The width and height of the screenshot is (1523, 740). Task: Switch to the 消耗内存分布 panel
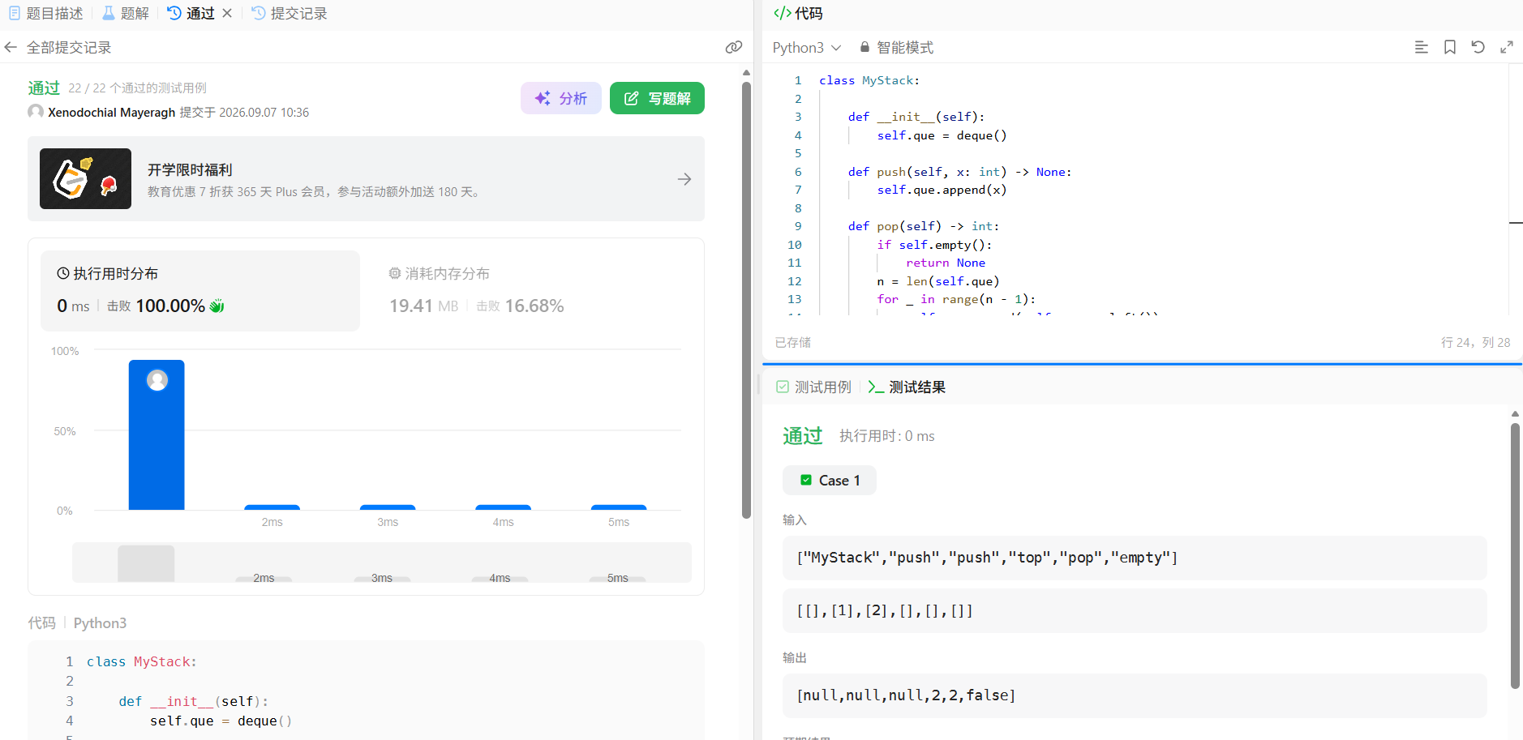pos(439,273)
